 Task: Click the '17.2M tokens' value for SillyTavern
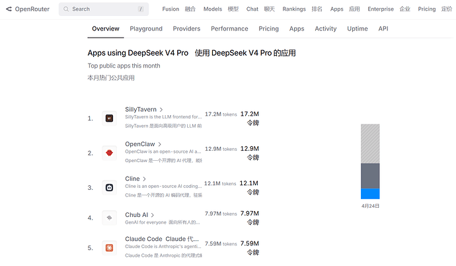221,114
